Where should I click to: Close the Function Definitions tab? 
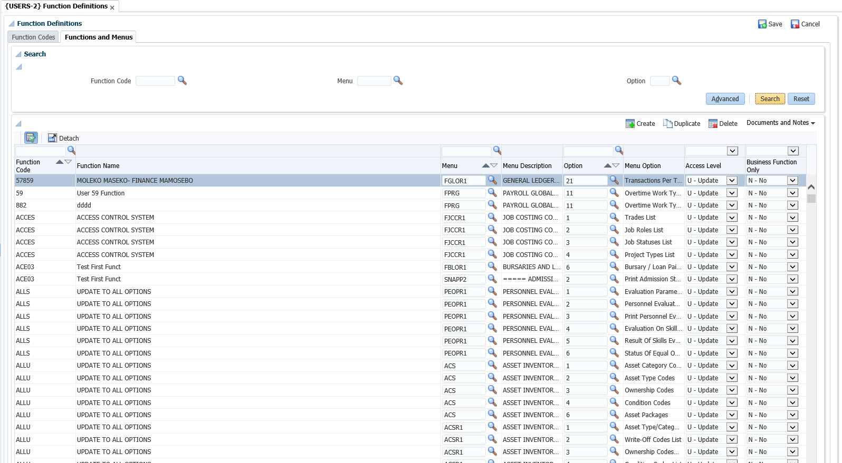coord(112,8)
